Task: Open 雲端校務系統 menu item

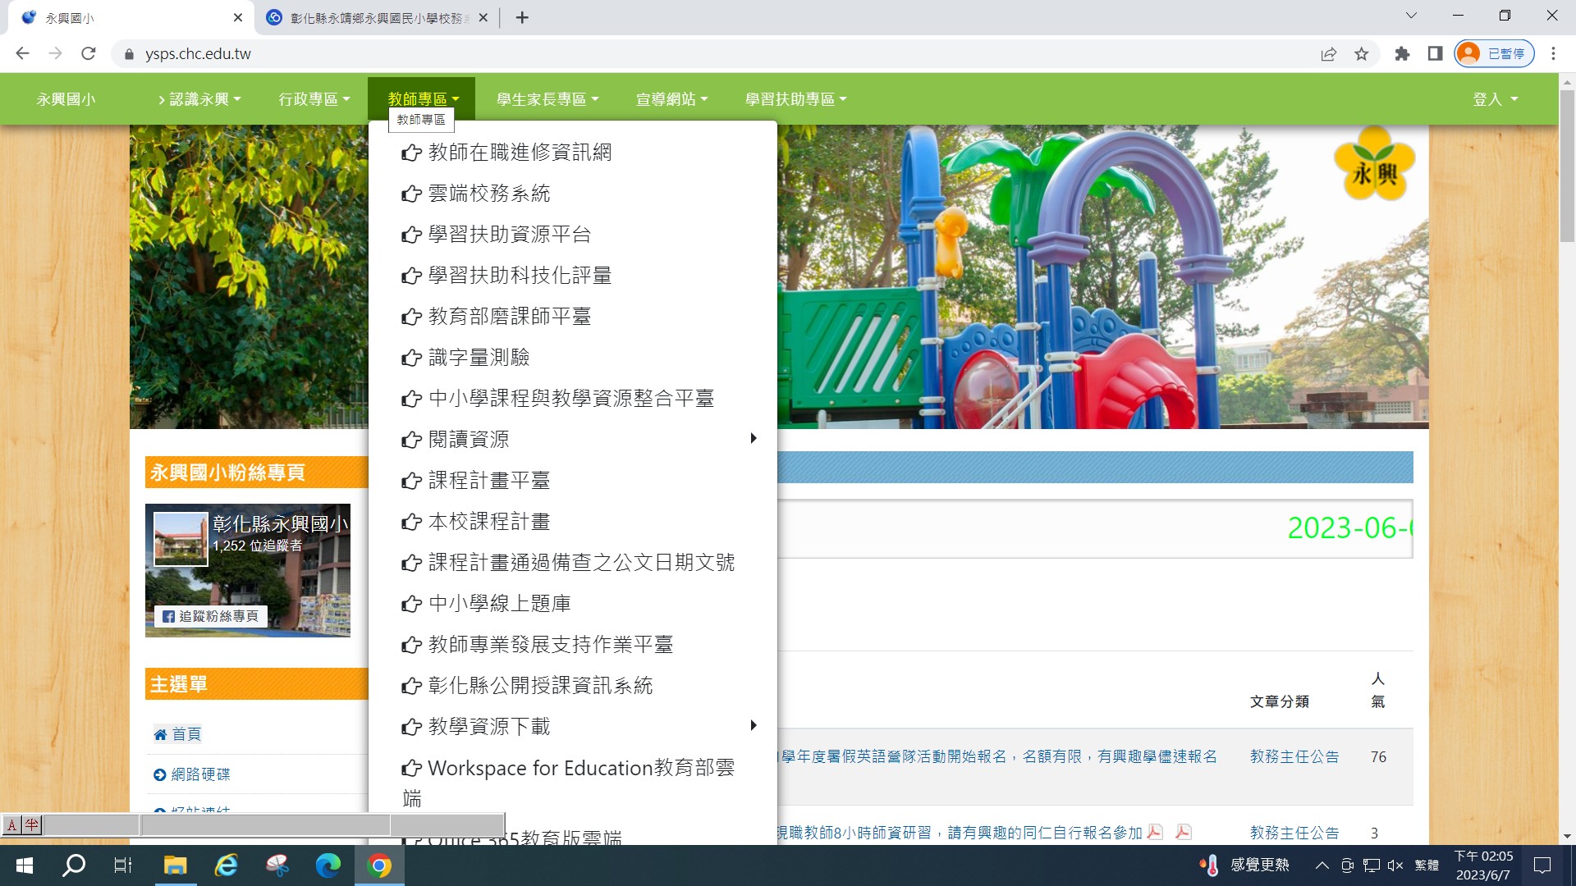Action: click(x=475, y=194)
